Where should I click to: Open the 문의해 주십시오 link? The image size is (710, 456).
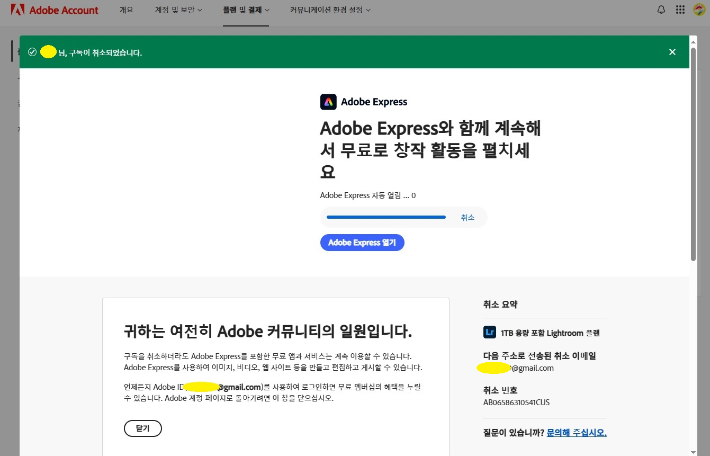click(577, 433)
